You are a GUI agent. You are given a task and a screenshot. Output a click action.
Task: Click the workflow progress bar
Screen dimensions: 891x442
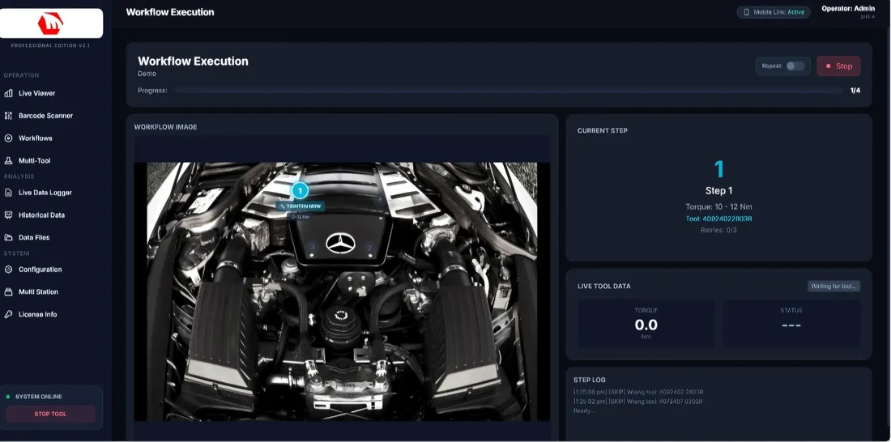tap(509, 91)
